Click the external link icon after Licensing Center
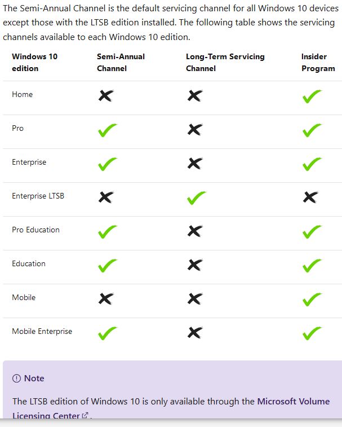This screenshot has width=342, height=427. pyautogui.click(x=85, y=416)
